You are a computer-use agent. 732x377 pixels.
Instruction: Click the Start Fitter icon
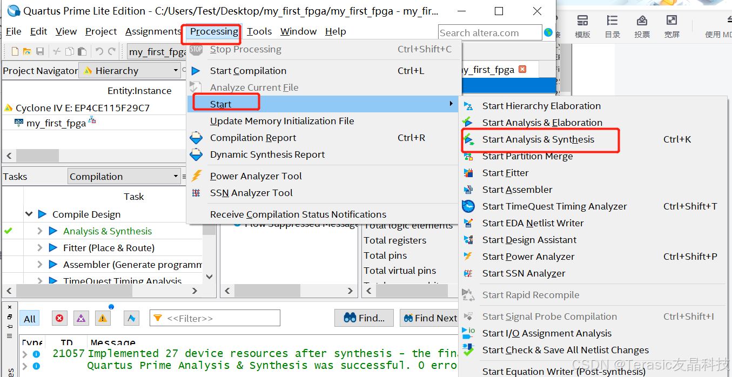click(468, 173)
